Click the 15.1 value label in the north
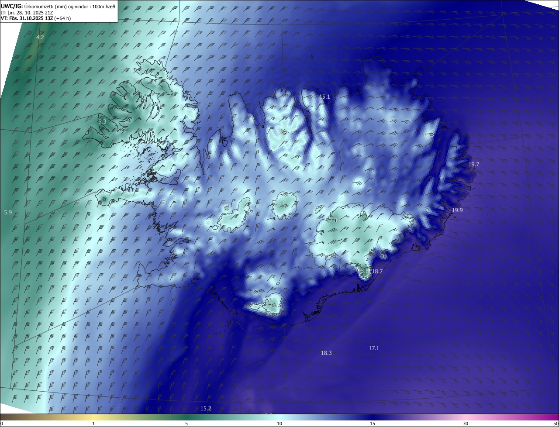 point(324,97)
